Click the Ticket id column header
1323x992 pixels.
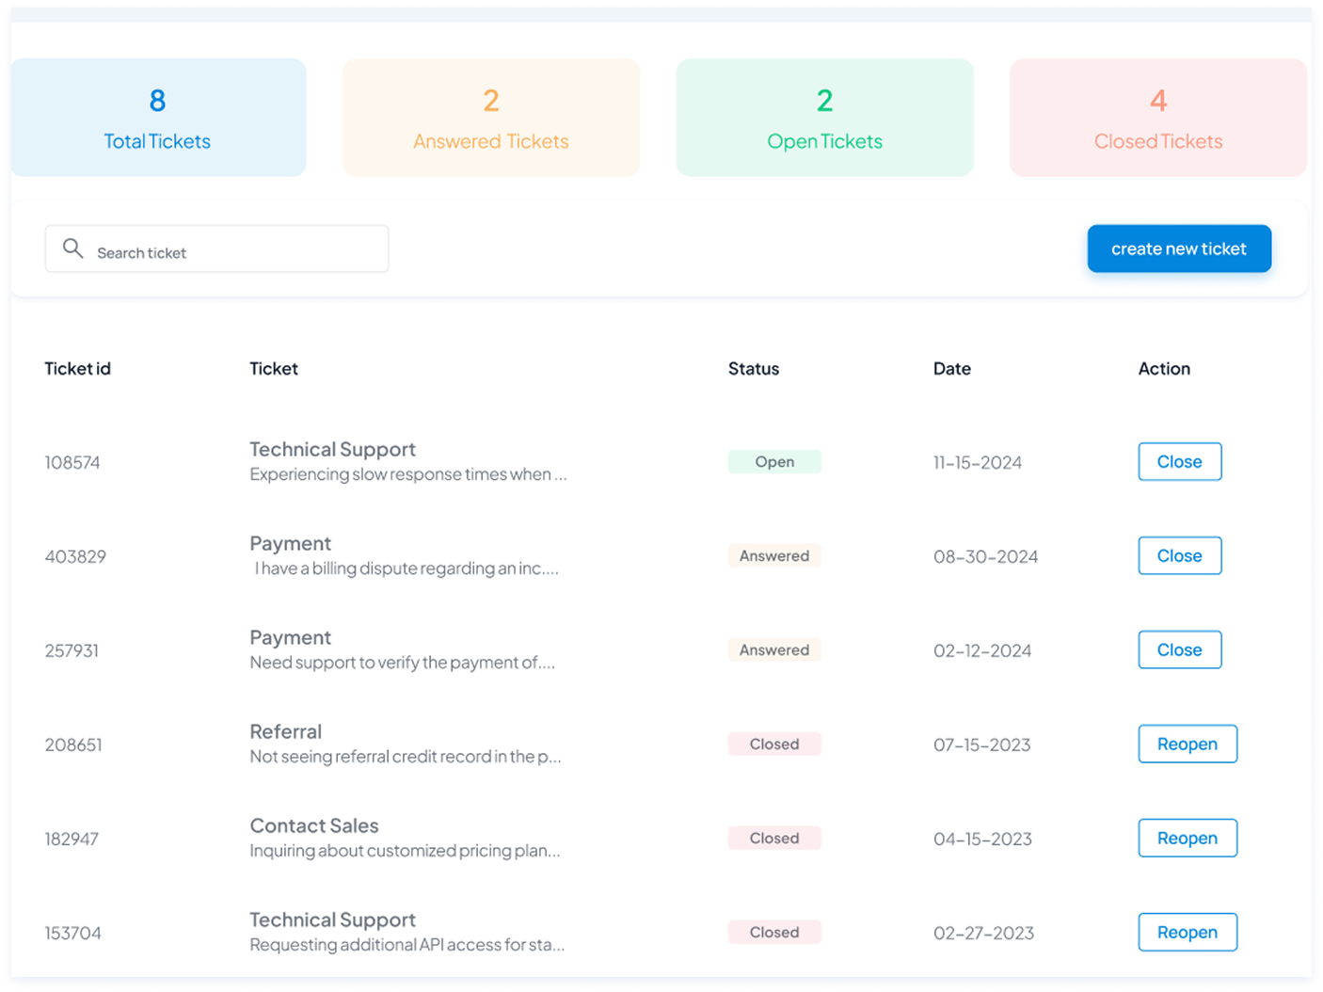(x=77, y=369)
